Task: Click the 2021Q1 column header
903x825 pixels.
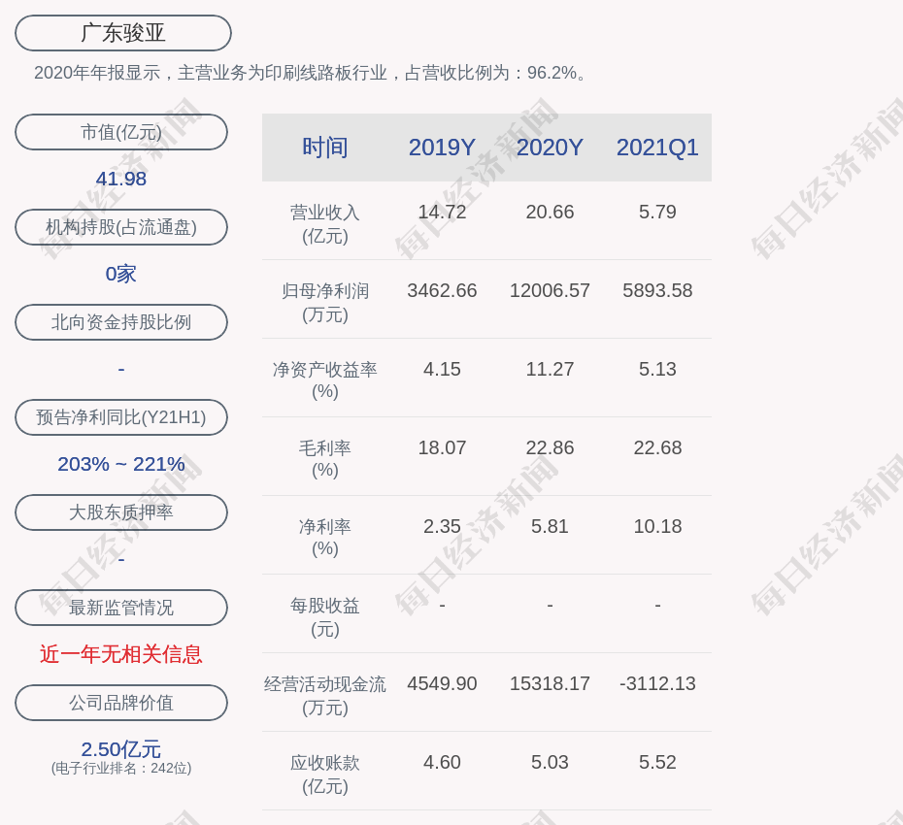Action: [x=657, y=148]
